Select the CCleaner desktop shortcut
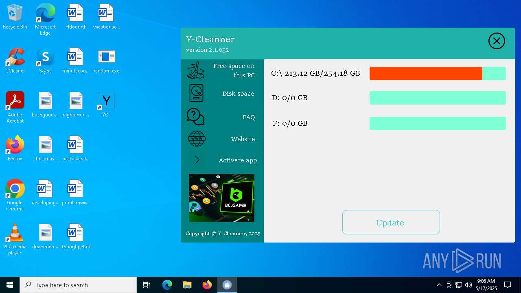Viewport: 521px width, 293px height. [15, 61]
